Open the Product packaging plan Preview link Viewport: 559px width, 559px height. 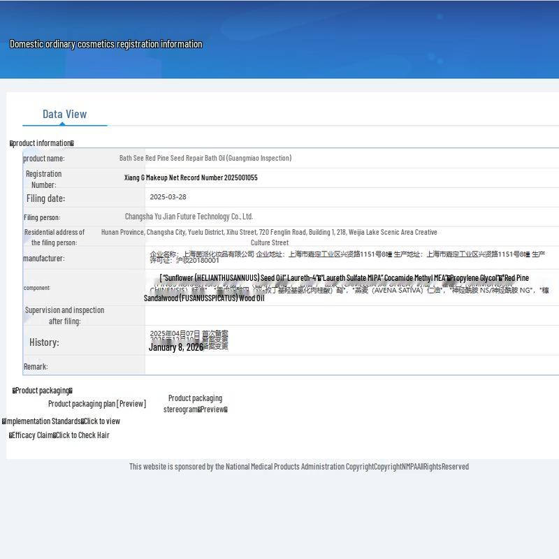tap(97, 404)
